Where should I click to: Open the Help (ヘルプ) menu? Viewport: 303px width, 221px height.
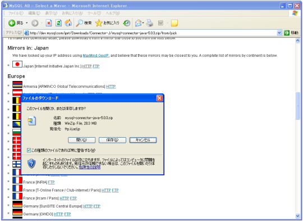pyautogui.click(x=113, y=13)
